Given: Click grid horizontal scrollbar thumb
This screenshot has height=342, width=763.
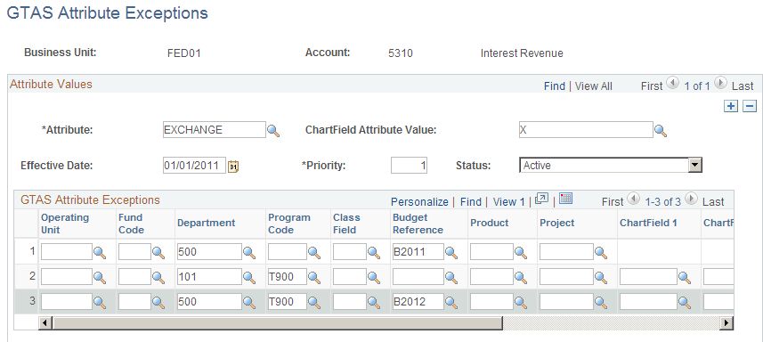Looking at the screenshot, I should pos(278,322).
